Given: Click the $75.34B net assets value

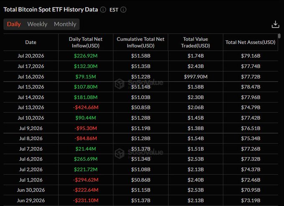Looking at the screenshot, I should click(x=251, y=138).
